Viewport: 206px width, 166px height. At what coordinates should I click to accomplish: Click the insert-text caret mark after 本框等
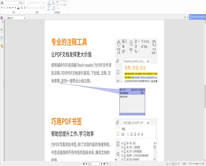click(61, 83)
